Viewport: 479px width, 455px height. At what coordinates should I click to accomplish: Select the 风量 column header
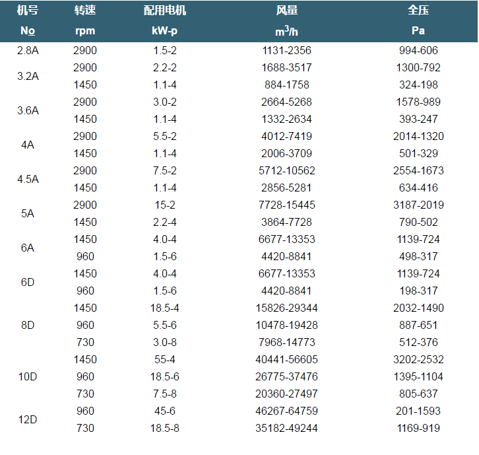pos(287,11)
